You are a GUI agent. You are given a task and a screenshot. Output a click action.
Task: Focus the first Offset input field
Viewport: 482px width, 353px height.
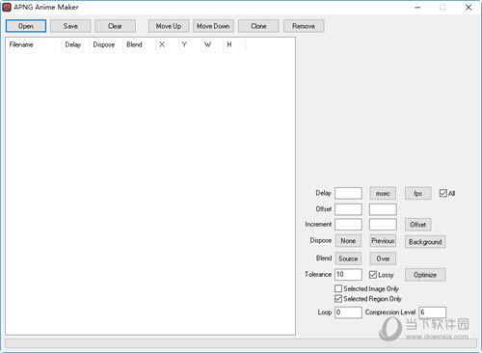[x=348, y=209]
